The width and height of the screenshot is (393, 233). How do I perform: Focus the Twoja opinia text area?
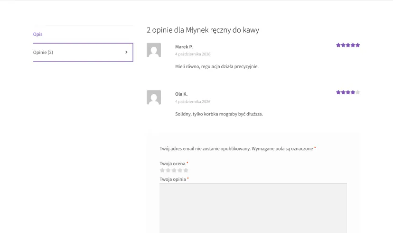pos(253,208)
